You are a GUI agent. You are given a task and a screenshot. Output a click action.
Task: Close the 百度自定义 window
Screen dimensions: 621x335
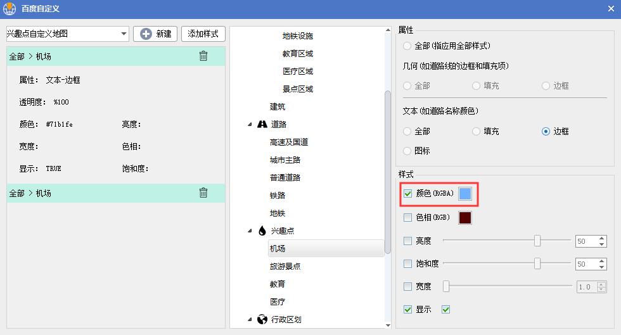(x=611, y=8)
